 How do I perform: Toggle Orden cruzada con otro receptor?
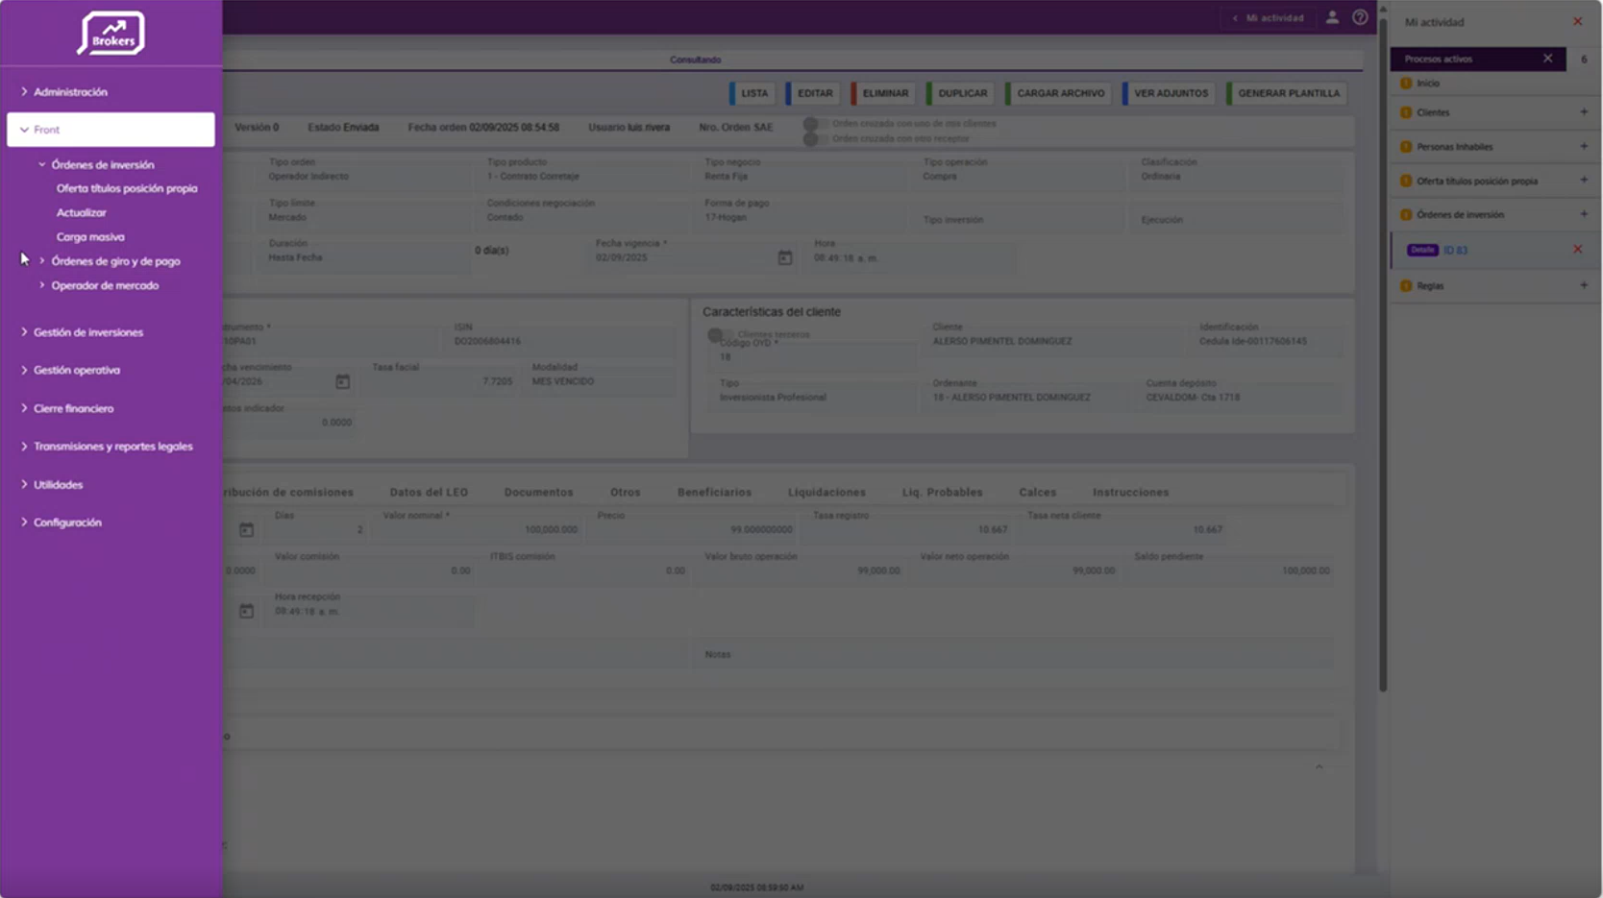813,139
